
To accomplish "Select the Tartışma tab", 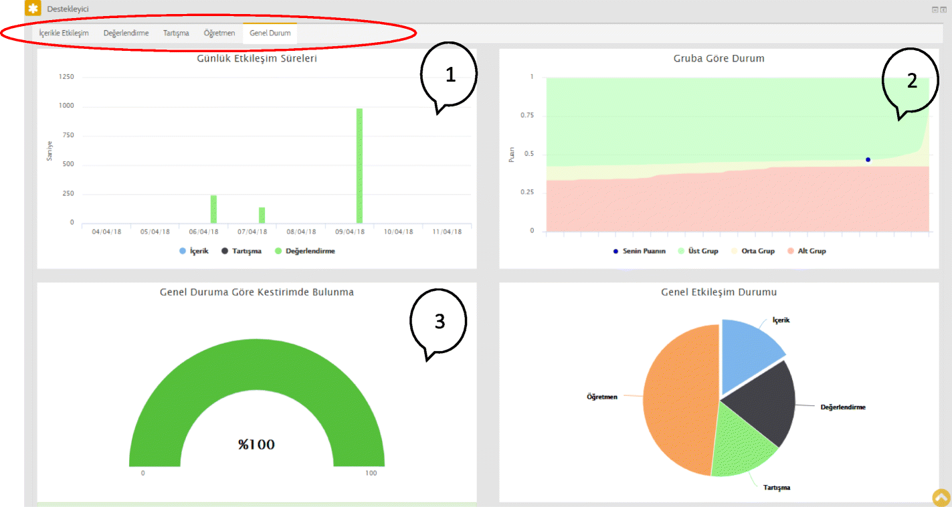I will (176, 33).
